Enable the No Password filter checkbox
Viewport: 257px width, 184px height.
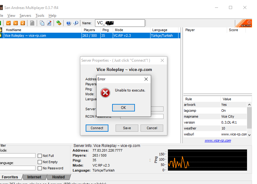[x=40, y=168]
